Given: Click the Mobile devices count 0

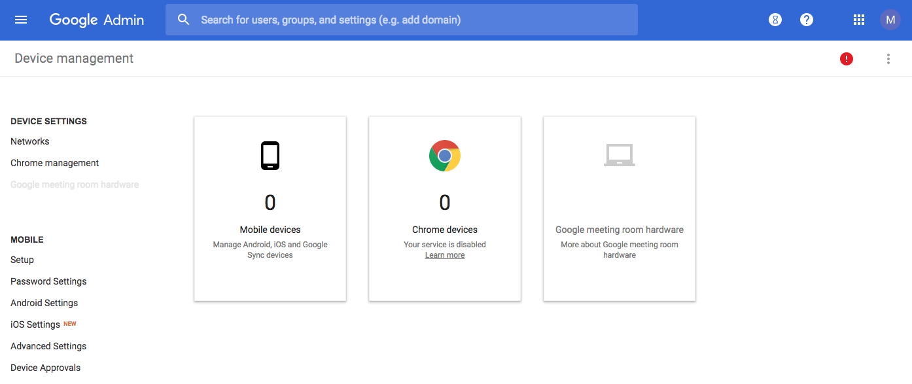Looking at the screenshot, I should pyautogui.click(x=270, y=203).
